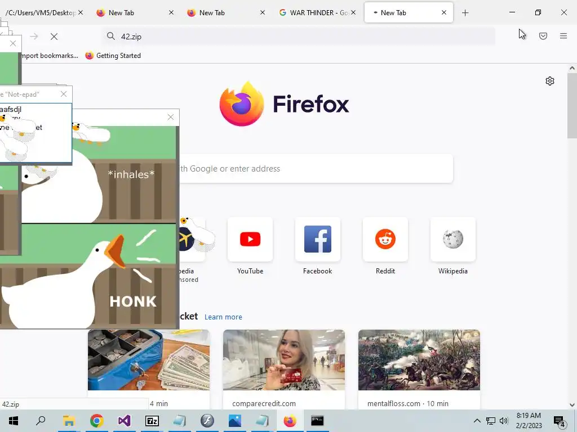
Task: Open File Explorer from the taskbar
Action: [x=69, y=421]
